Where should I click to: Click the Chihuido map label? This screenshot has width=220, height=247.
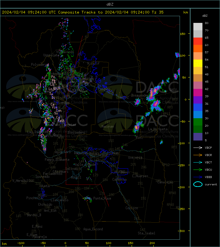coord(45,204)
